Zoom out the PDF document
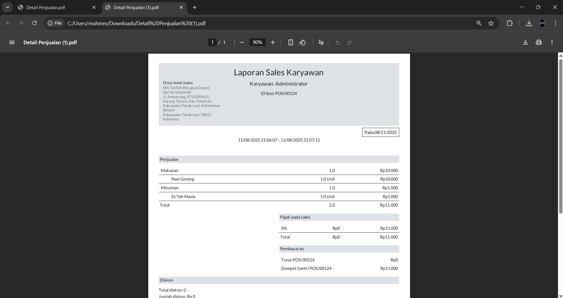This screenshot has height=298, width=563. 242,42
